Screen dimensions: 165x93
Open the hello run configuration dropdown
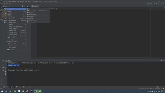click(x=150, y=4)
